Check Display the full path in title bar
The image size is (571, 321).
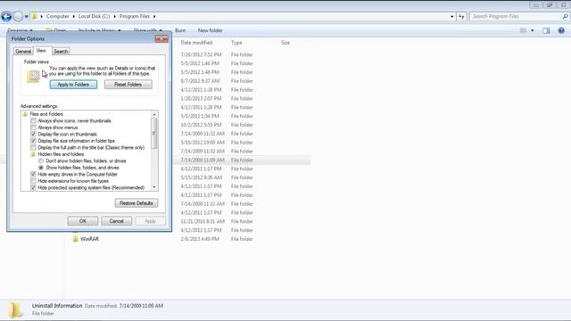pos(33,148)
